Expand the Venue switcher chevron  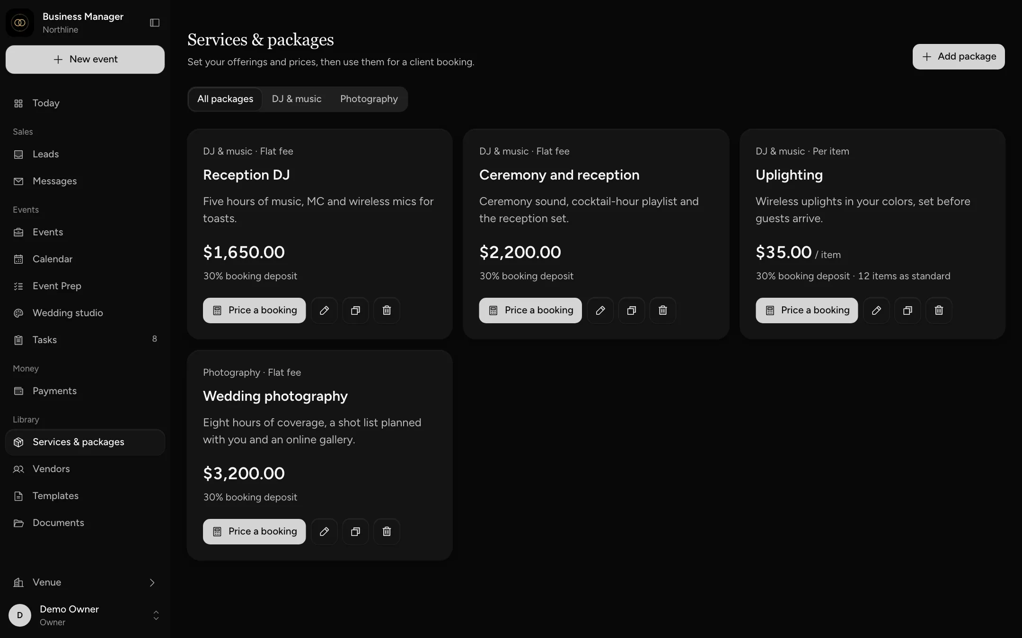pos(152,583)
